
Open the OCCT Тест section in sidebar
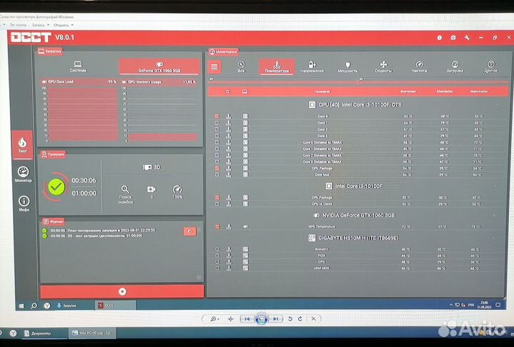point(22,145)
